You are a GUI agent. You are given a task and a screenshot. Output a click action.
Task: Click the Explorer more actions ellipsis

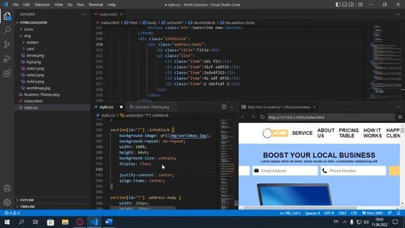pos(83,14)
